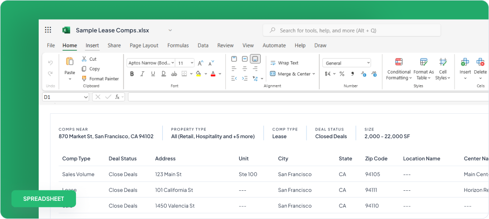Viewport: 489px width, 219px height.
Task: Open Cell Styles menu
Action: pyautogui.click(x=443, y=69)
